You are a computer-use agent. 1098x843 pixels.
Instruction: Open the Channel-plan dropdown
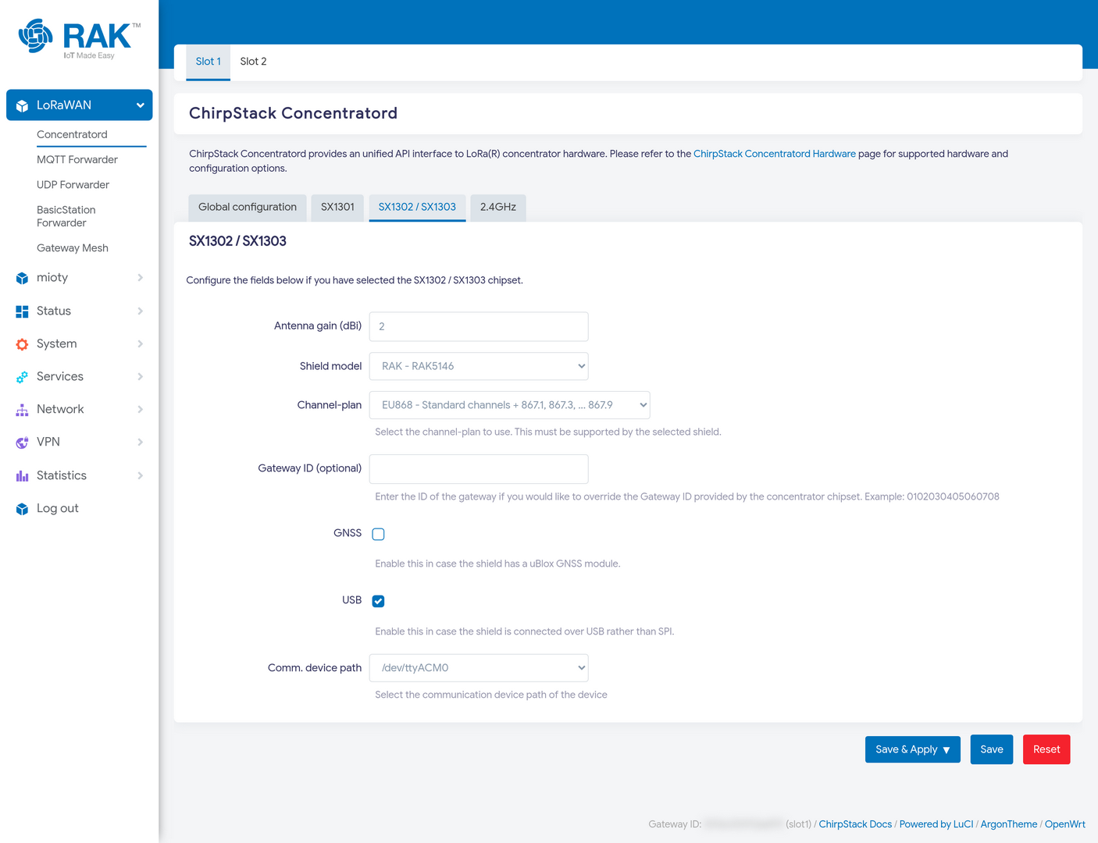(509, 405)
